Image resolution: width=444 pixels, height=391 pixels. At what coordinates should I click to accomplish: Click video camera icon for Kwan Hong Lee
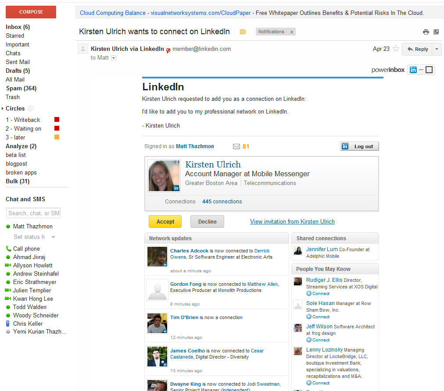click(x=8, y=298)
